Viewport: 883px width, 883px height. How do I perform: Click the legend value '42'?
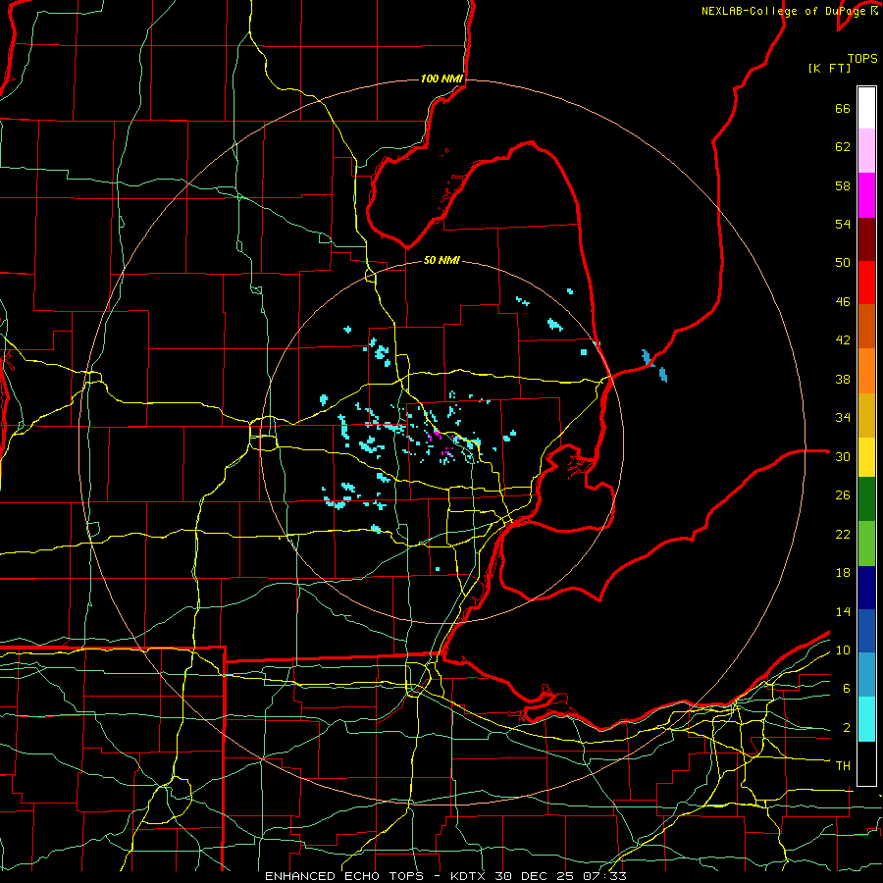pyautogui.click(x=843, y=340)
